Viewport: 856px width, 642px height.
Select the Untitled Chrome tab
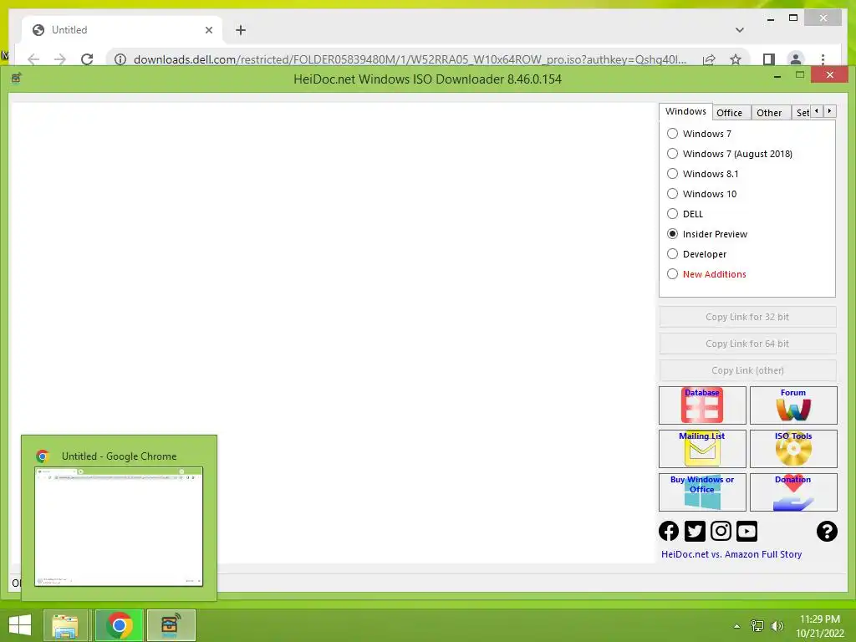(121, 30)
